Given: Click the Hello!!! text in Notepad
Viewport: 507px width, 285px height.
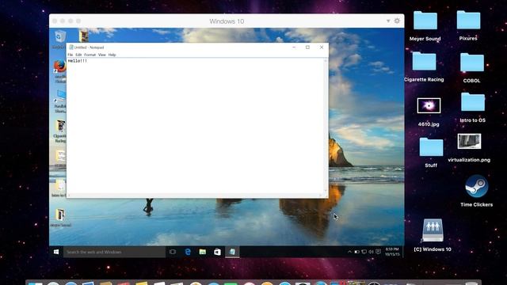Looking at the screenshot, I should [x=78, y=61].
